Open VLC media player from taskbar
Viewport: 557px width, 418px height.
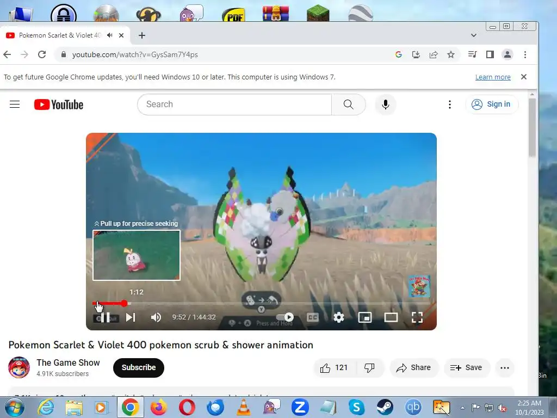(x=244, y=407)
